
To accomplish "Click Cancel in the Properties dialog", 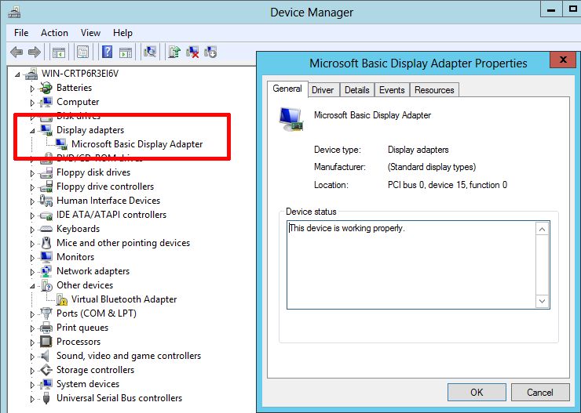I will click(540, 393).
